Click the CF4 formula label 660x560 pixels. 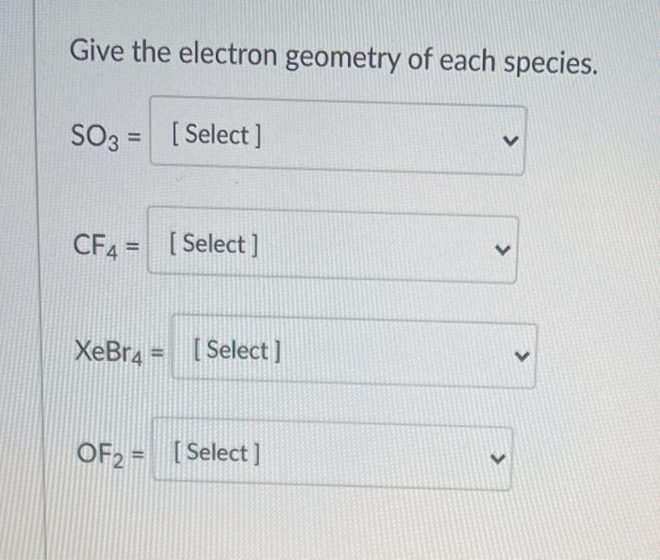tap(95, 247)
